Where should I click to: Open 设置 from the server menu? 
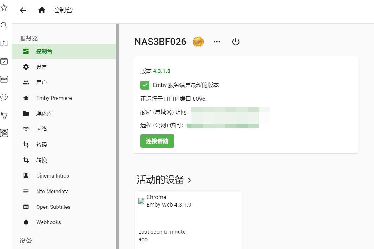coord(41,66)
